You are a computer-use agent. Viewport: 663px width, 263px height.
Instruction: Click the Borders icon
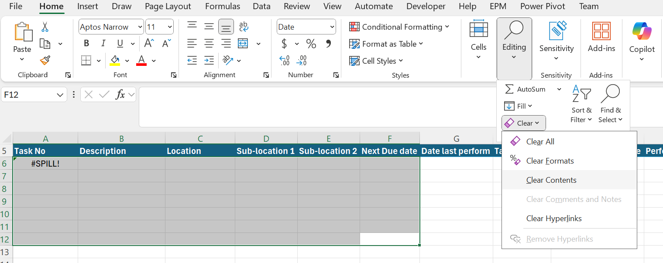pos(86,60)
